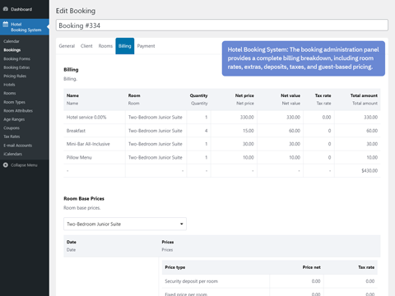
Task: Click Hotel service net price 330.00
Action: click(247, 117)
